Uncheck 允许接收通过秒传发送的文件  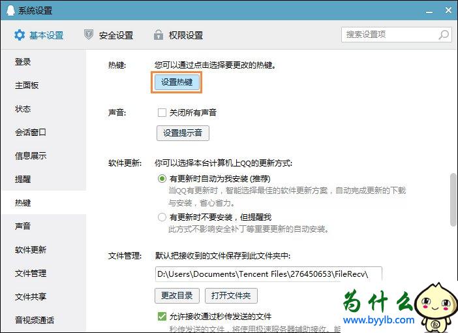pyautogui.click(x=162, y=316)
